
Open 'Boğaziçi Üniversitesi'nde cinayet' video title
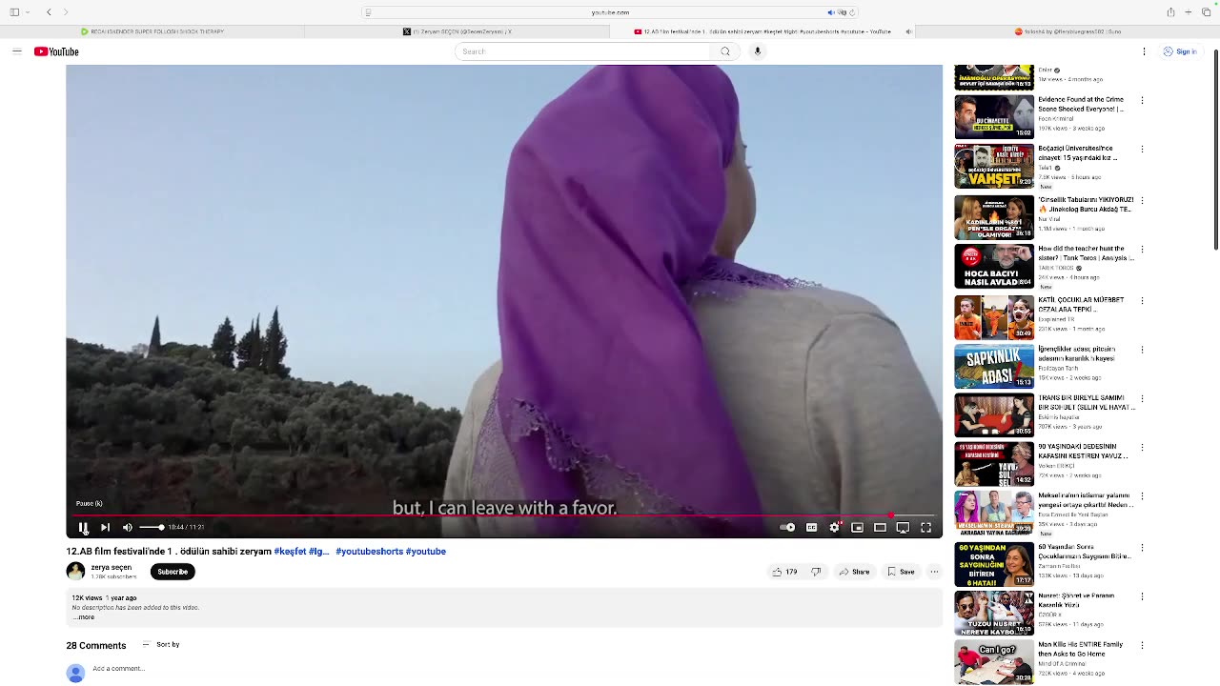(1077, 152)
